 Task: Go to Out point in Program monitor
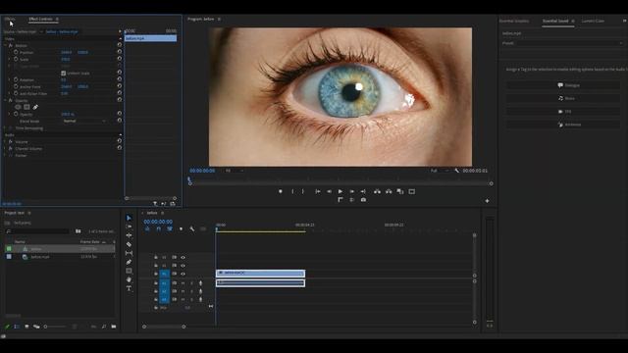(363, 192)
